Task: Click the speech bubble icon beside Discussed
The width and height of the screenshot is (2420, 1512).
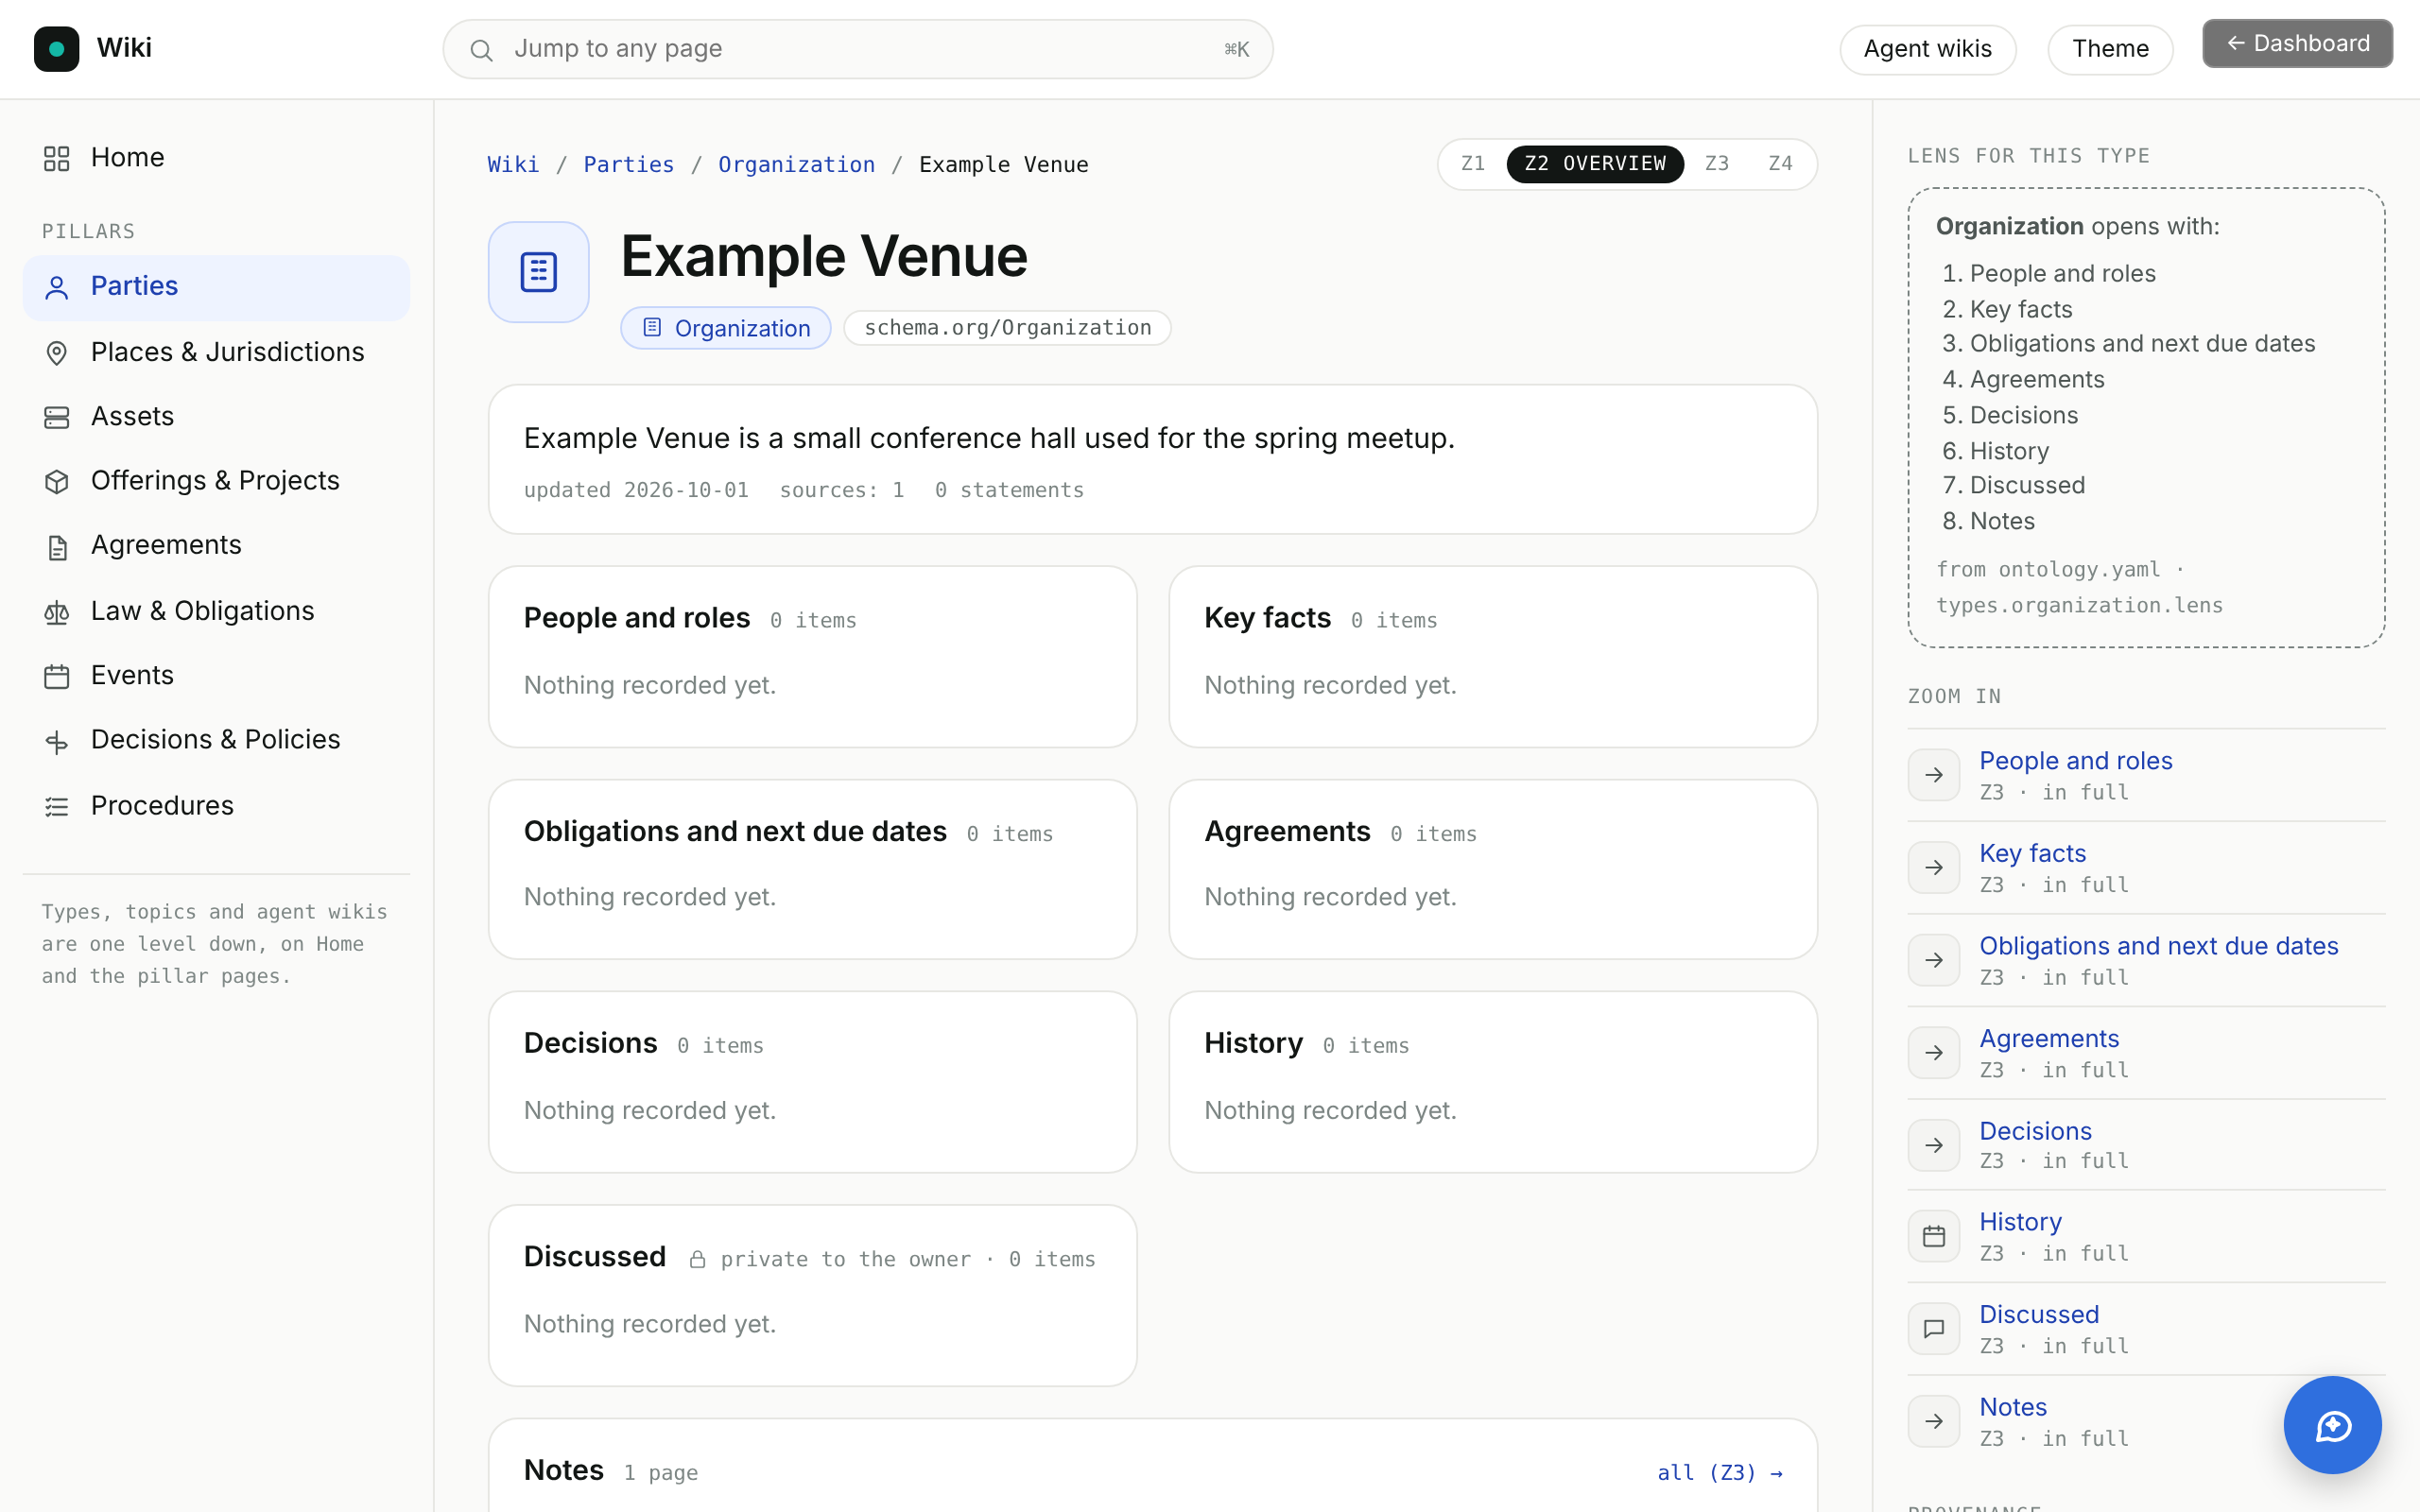Action: pos(1933,1329)
